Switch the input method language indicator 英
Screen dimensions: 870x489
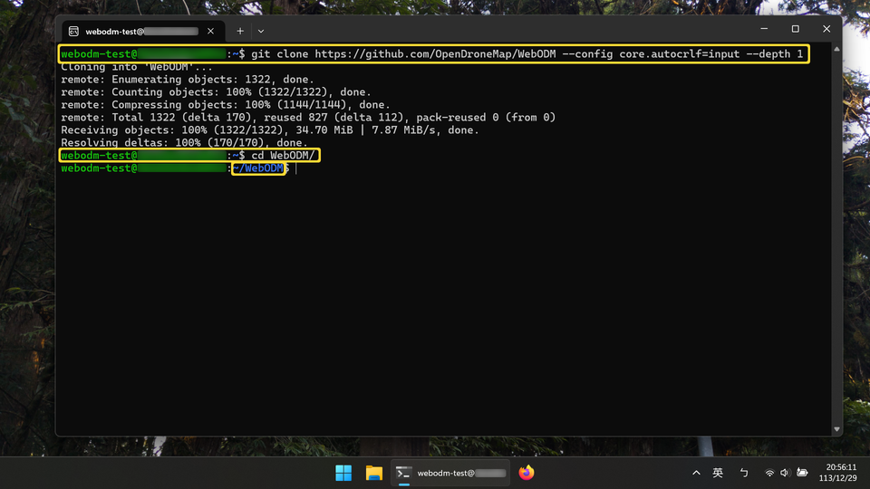pyautogui.click(x=718, y=473)
